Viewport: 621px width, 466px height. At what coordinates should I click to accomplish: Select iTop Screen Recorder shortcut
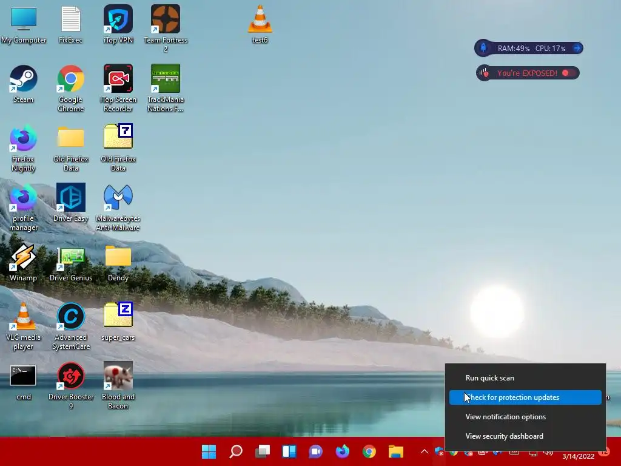click(118, 89)
